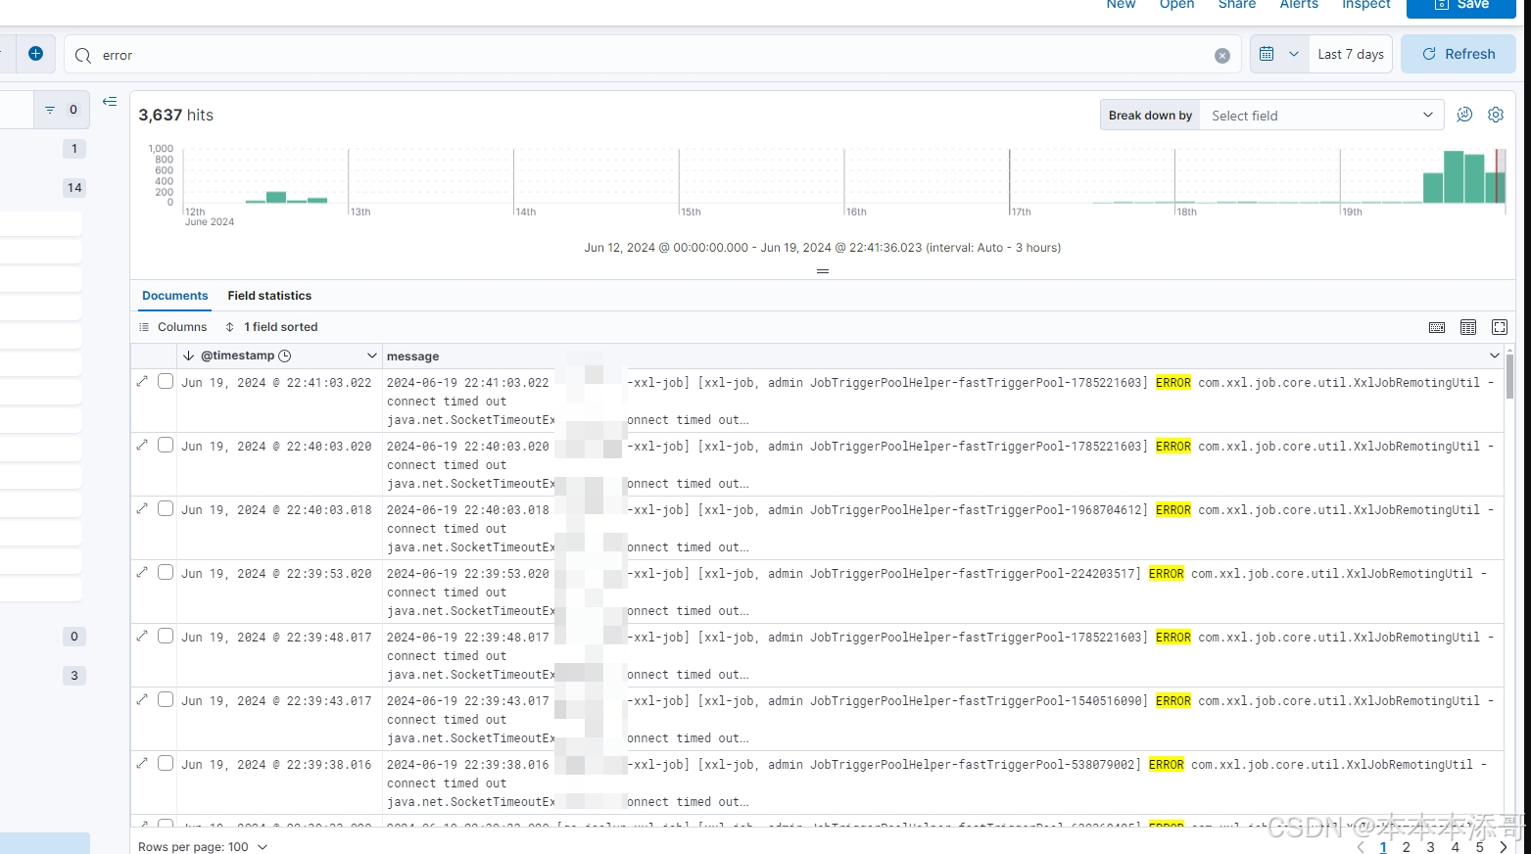Open the Share menu
The width and height of the screenshot is (1531, 854).
point(1237,5)
